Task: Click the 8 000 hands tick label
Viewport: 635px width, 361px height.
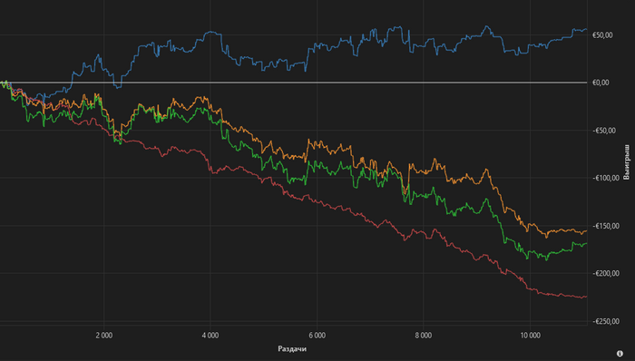Action: tap(424, 335)
